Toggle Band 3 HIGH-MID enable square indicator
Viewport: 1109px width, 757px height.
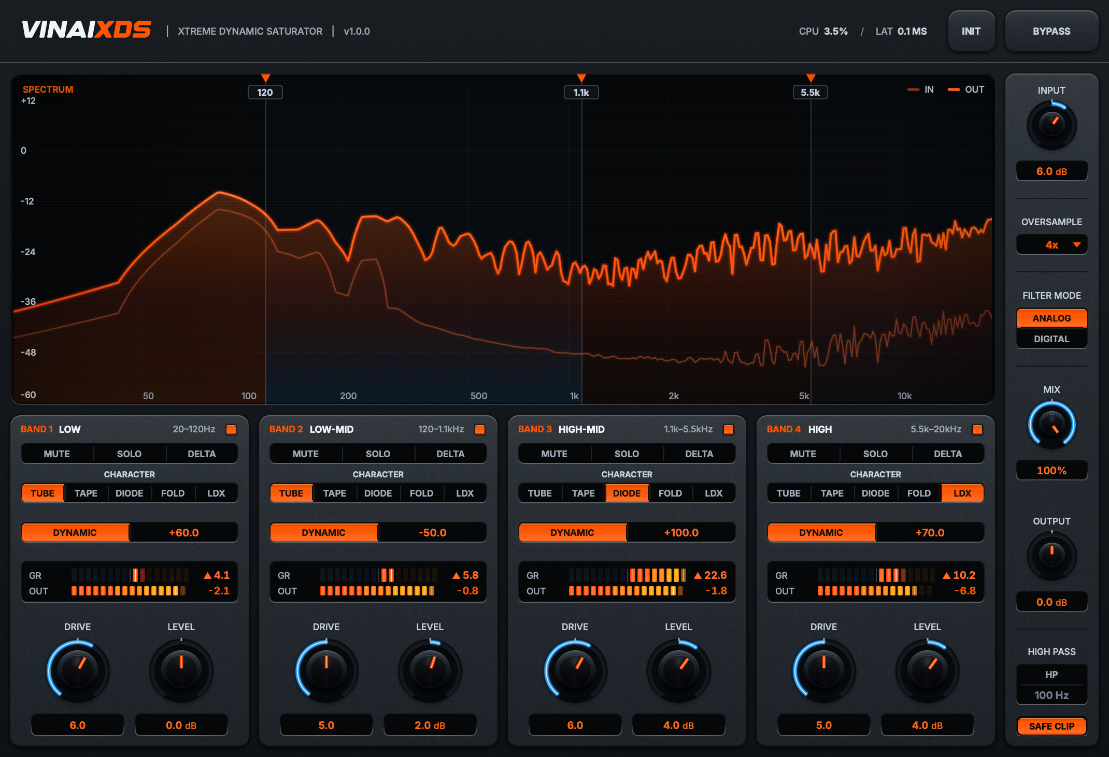[729, 429]
